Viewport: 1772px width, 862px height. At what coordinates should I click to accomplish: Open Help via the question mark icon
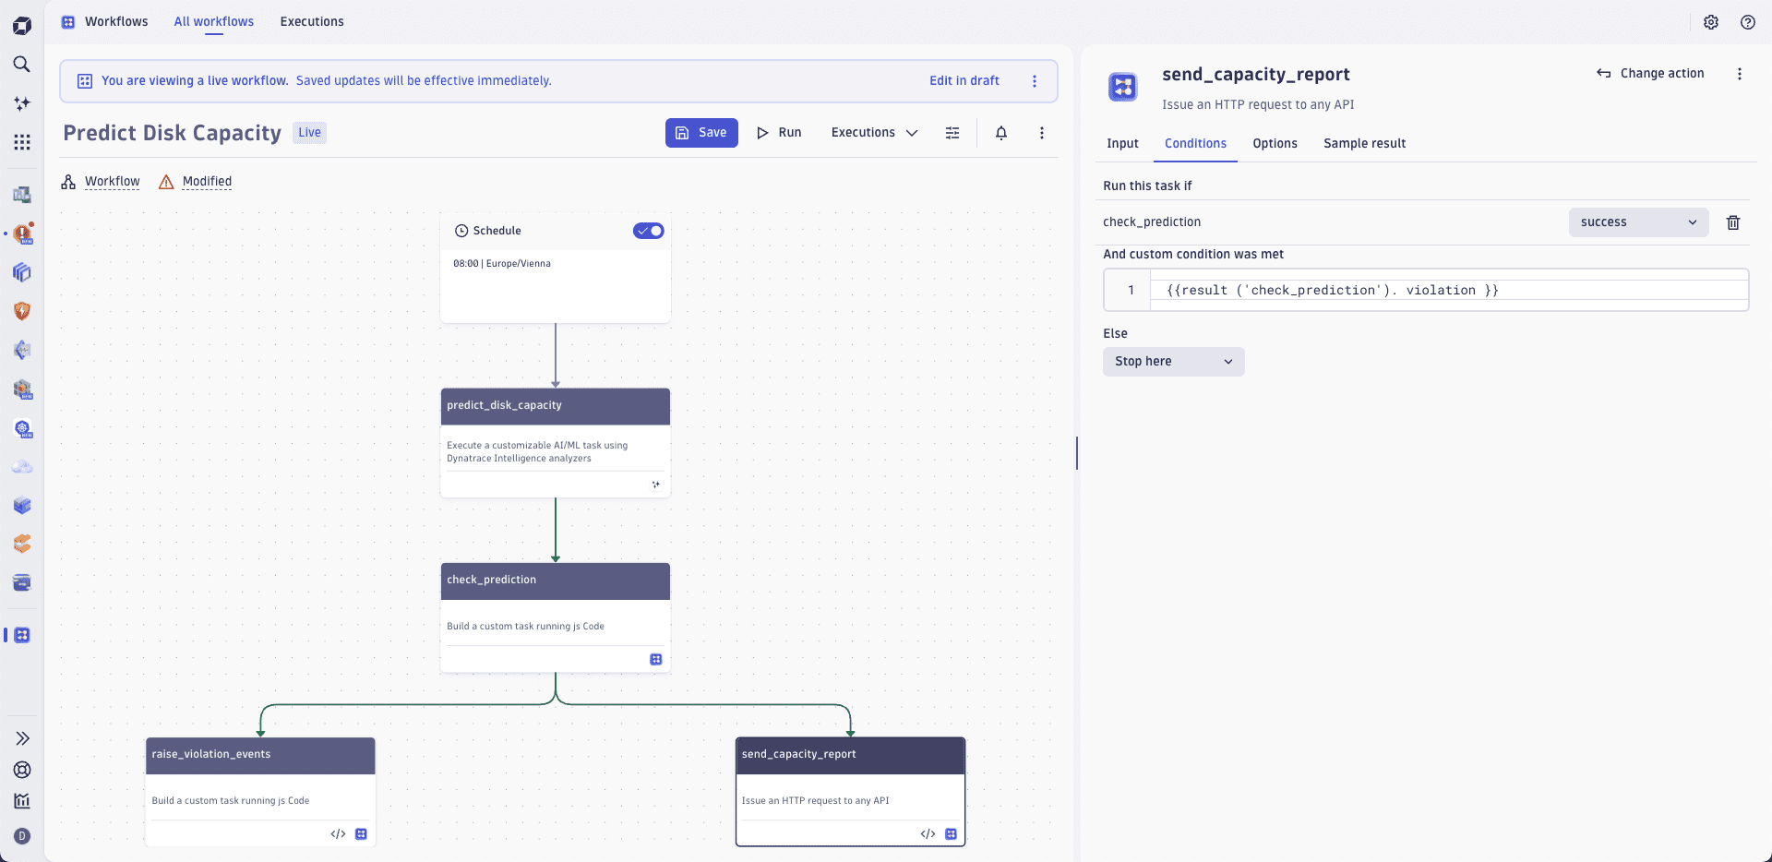click(1747, 22)
